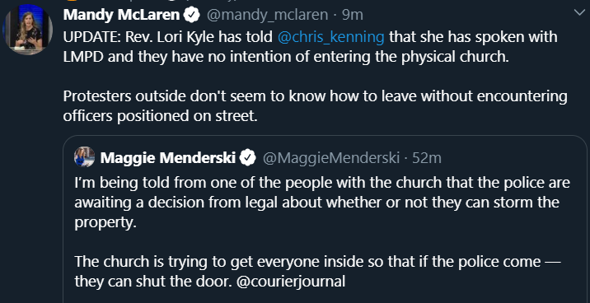Click the 'UPDATE: Rev. Lori Kyle' tweet text
This screenshot has width=590, height=303.
(310, 47)
